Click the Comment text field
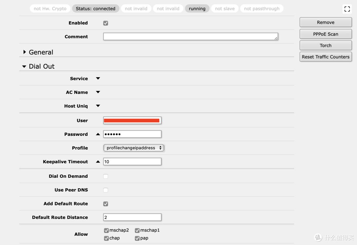The width and height of the screenshot is (357, 245). pos(190,37)
